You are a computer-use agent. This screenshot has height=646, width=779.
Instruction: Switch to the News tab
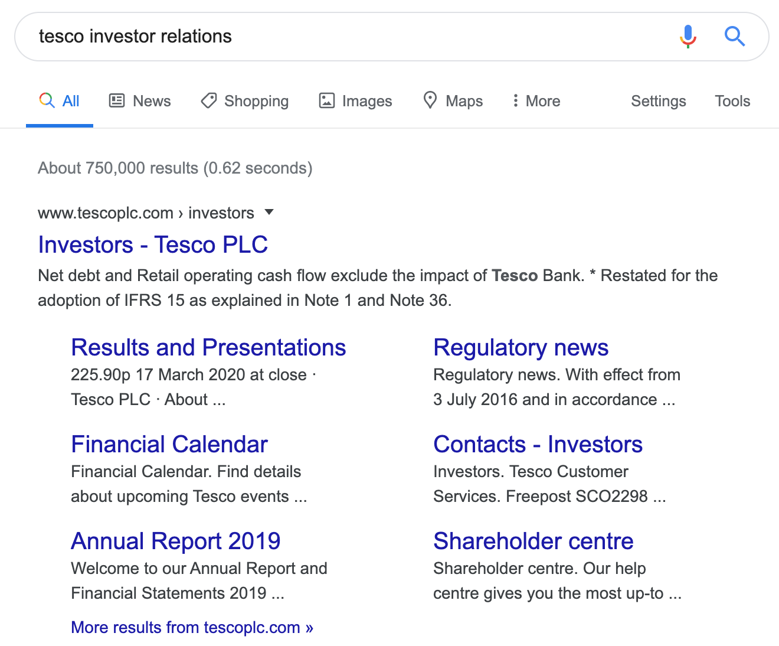pos(152,101)
